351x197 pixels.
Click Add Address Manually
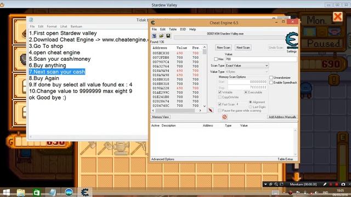282,117
